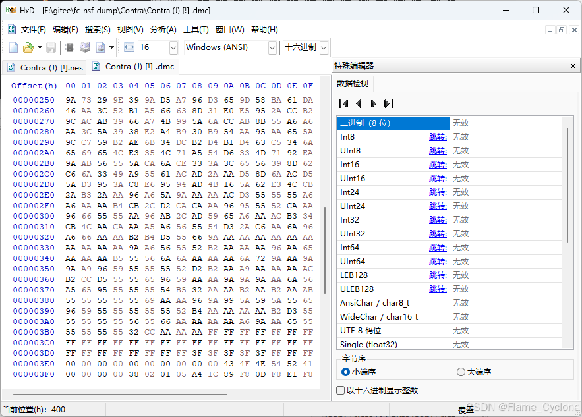Screen dimensions: 582x417
Task: Click the HxD document icon in the menu bar
Action: tap(12, 29)
